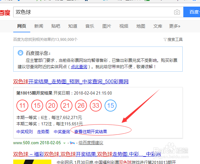Open the 中彩网 双色球 result title
Image resolution: width=200 pixels, height=164 pixels.
pos(87,154)
